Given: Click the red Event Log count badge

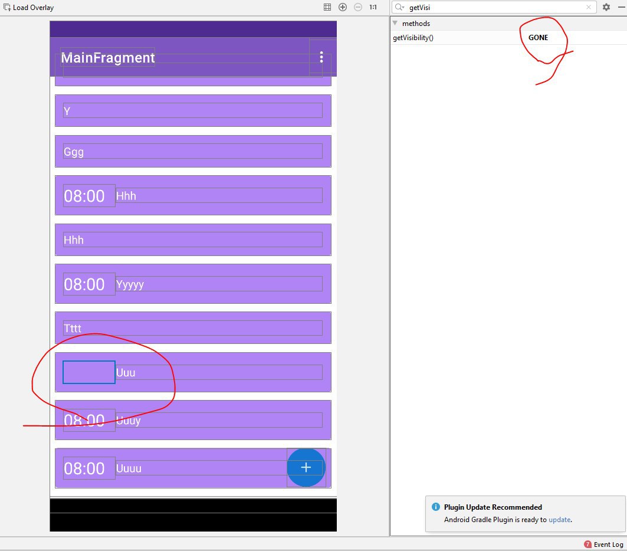Looking at the screenshot, I should pos(587,544).
